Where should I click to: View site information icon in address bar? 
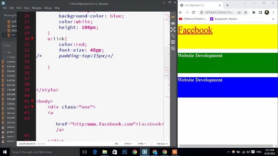click(x=202, y=13)
